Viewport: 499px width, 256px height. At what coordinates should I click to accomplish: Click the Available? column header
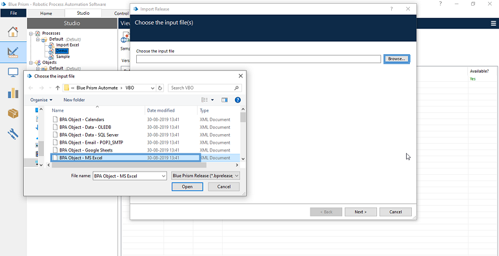pyautogui.click(x=479, y=71)
